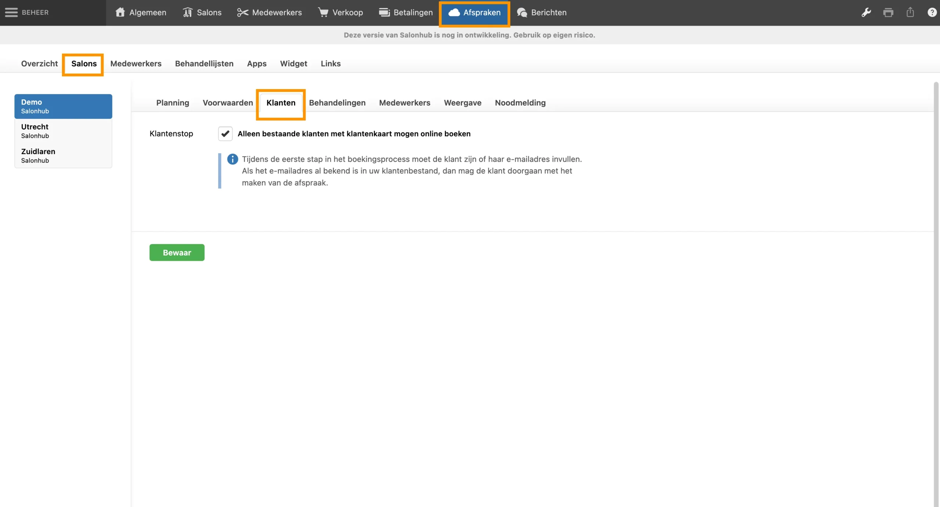This screenshot has width=940, height=507.
Task: Click the vertical scrollbar on right
Action: (x=936, y=257)
